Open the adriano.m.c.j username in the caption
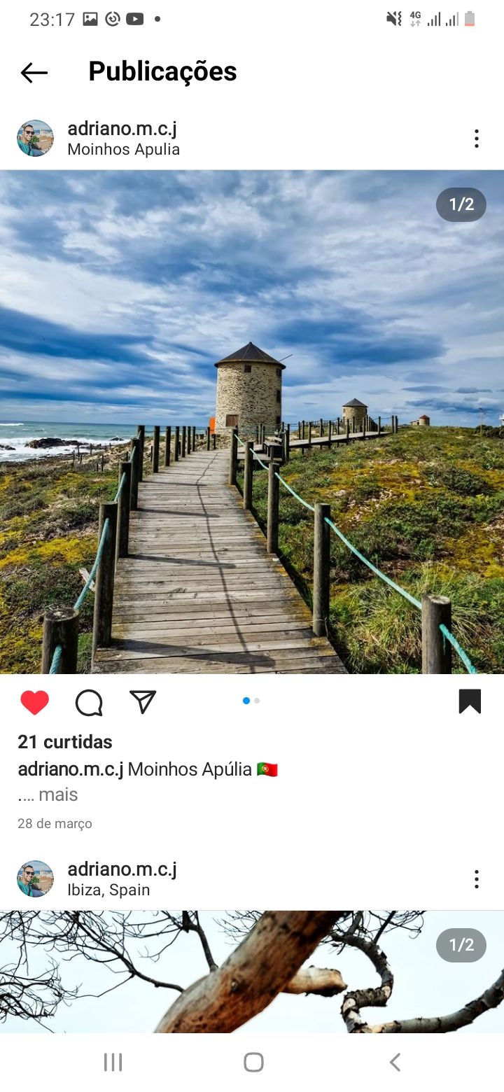Screen dimensions: 504x1092 [71, 769]
